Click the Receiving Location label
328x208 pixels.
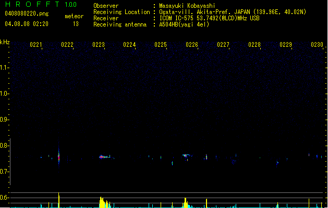coord(122,12)
